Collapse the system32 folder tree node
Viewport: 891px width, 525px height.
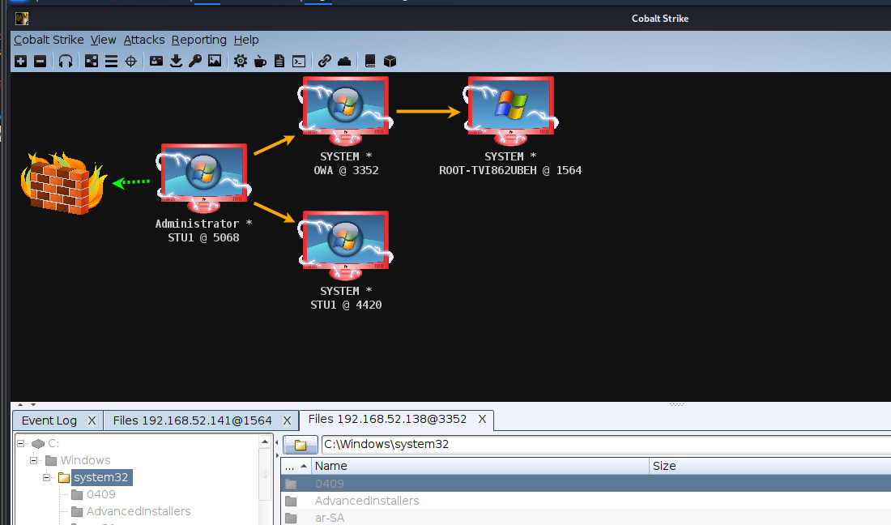47,477
